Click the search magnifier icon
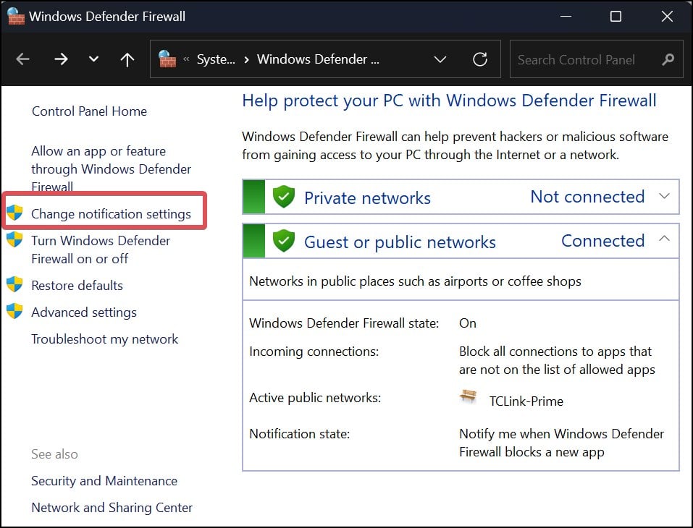 click(668, 59)
